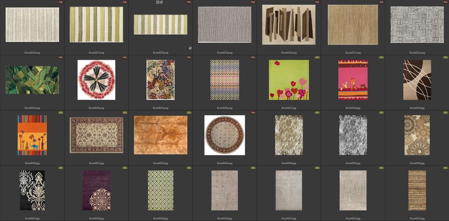Select the black and white damask rug Kover0247
Viewport: 449px width, 221px height.
tap(32, 190)
